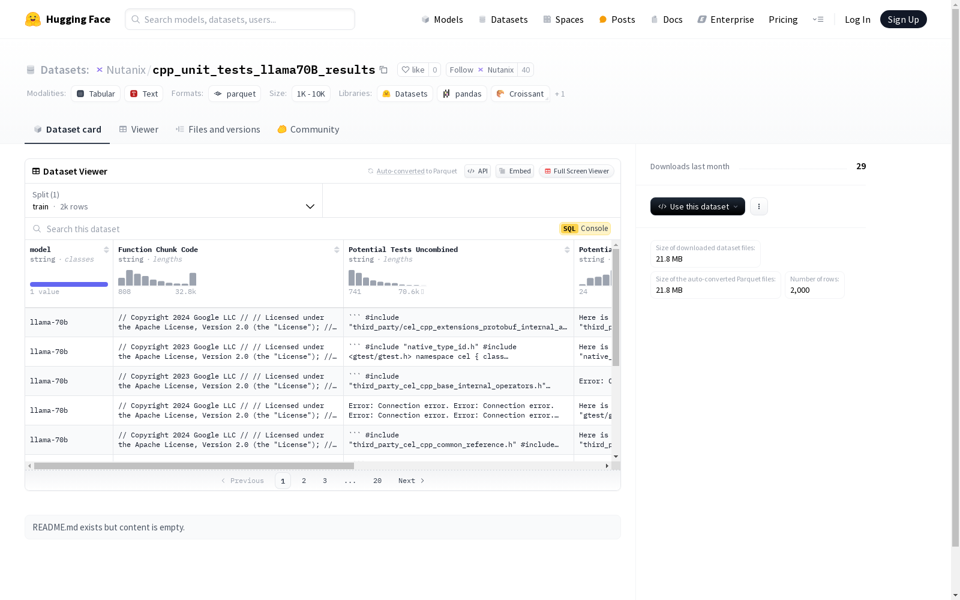Go to page 2 of dataset
Screen dimensions: 960x600
point(304,481)
